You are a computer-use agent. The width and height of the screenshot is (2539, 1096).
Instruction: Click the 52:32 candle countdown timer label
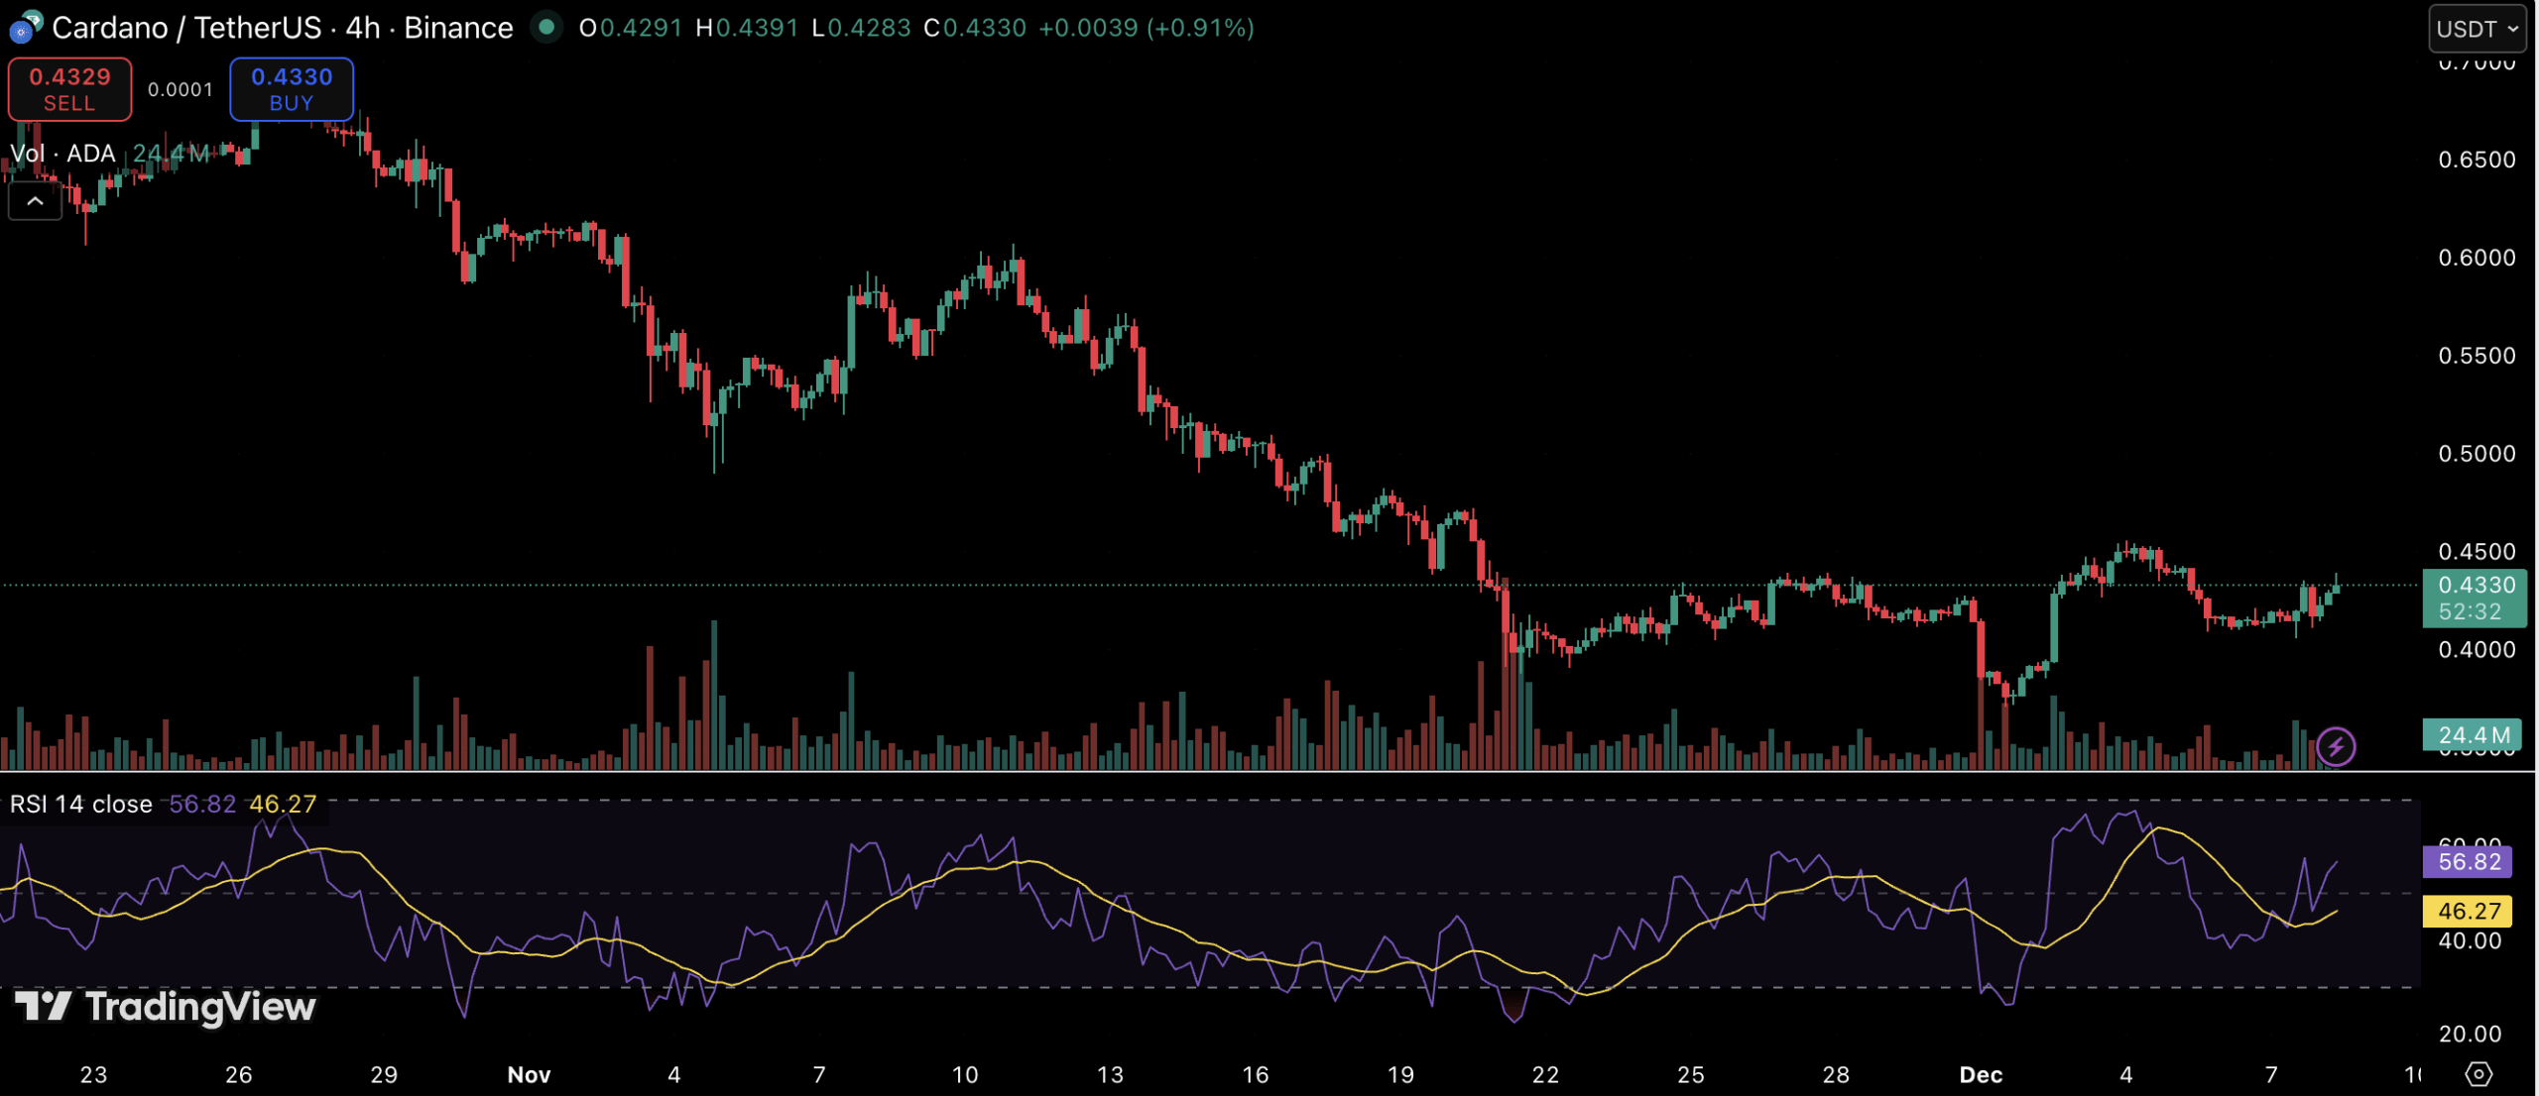click(x=2472, y=612)
